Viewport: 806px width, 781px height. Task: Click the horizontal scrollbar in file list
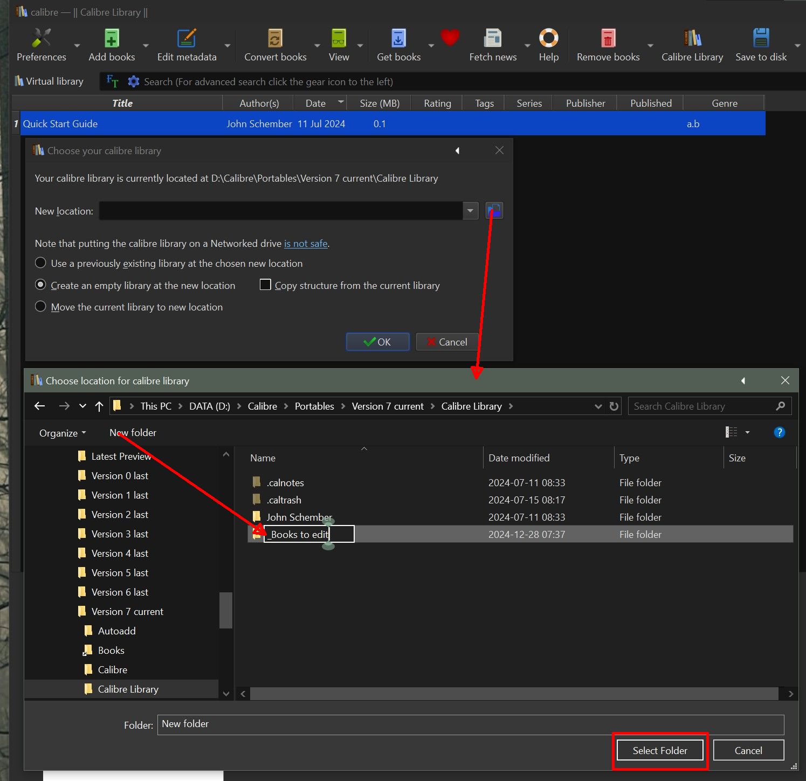513,694
